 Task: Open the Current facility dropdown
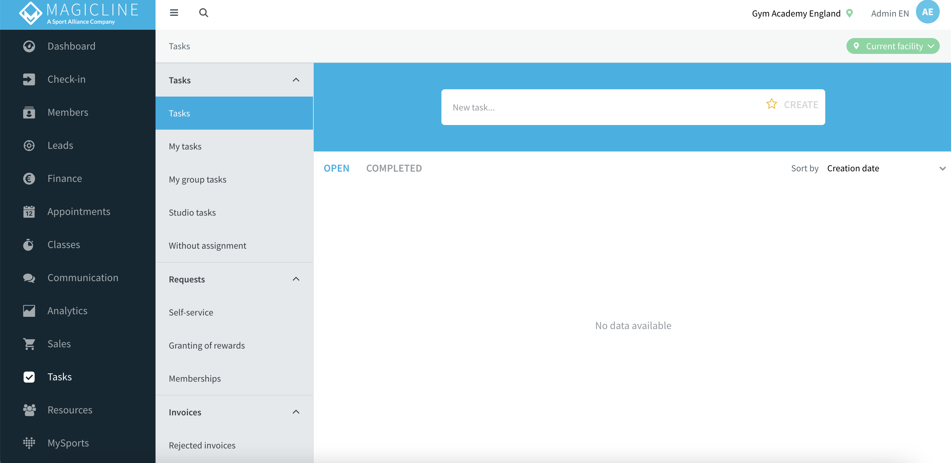click(893, 46)
